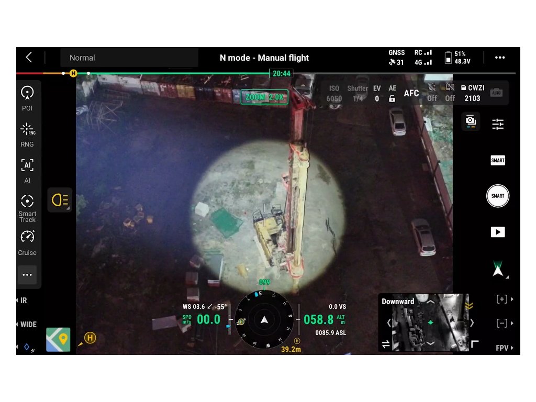
Task: Check RC signal strength indicator
Action: 423,53
